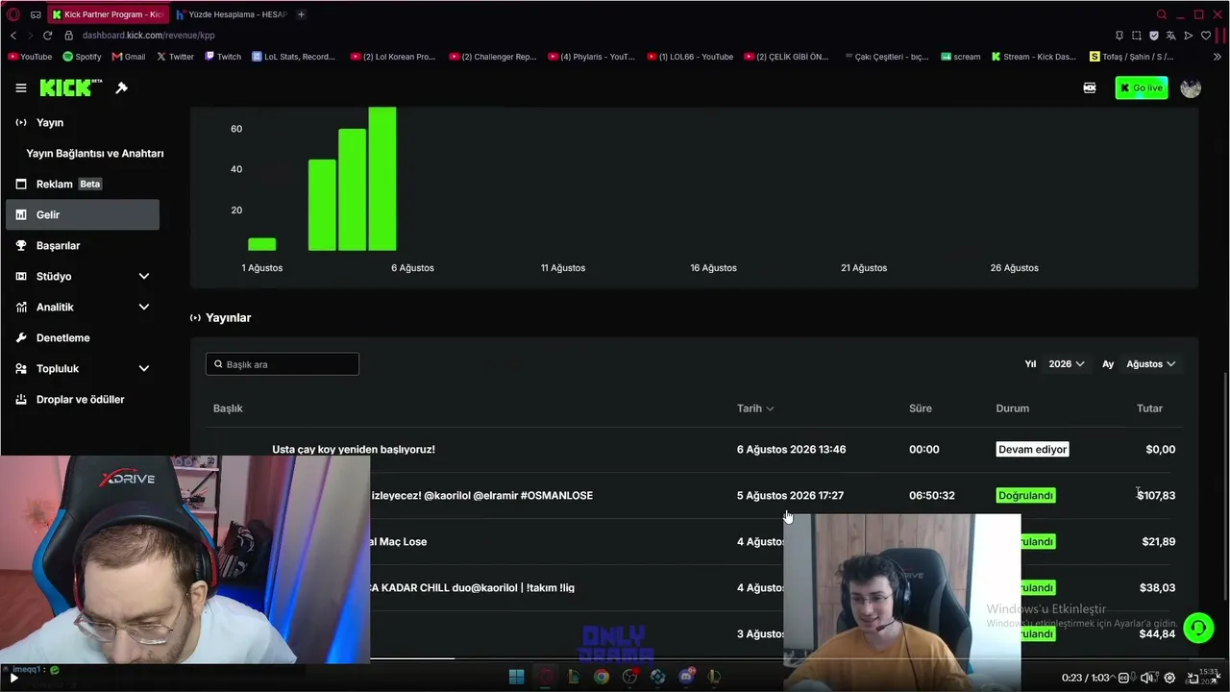Click the browser search magnifier icon

point(1162,14)
